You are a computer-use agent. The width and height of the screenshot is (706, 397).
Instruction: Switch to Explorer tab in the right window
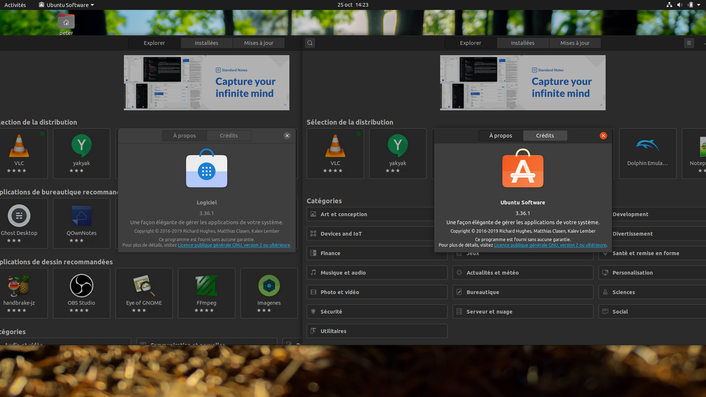(x=470, y=43)
